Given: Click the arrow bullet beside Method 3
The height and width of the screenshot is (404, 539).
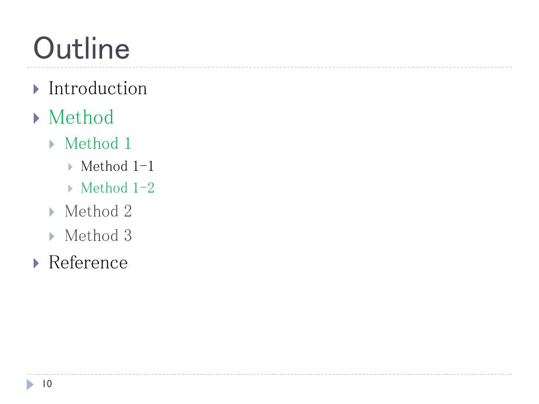Looking at the screenshot, I should point(52,236).
